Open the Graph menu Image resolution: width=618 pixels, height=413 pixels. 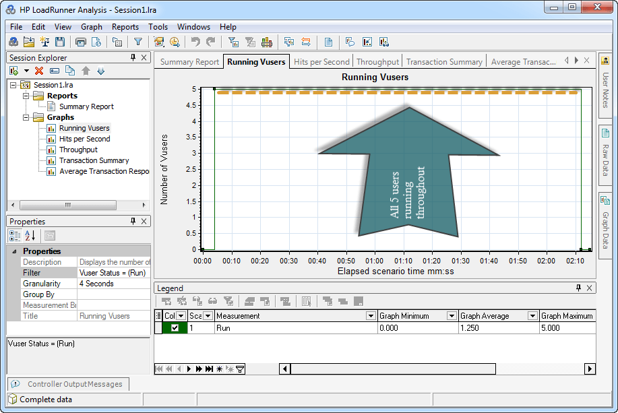pyautogui.click(x=91, y=27)
